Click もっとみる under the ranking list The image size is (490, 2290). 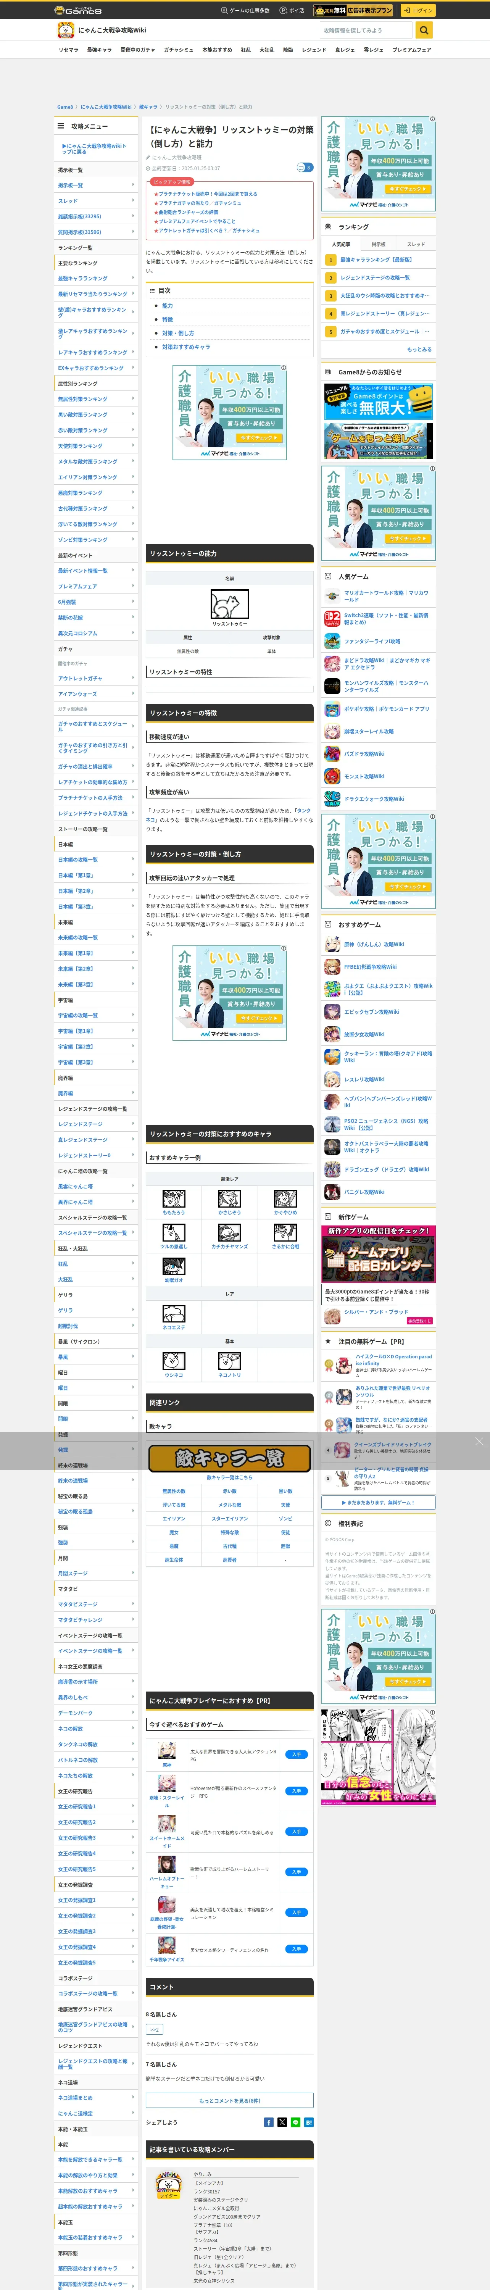(420, 349)
